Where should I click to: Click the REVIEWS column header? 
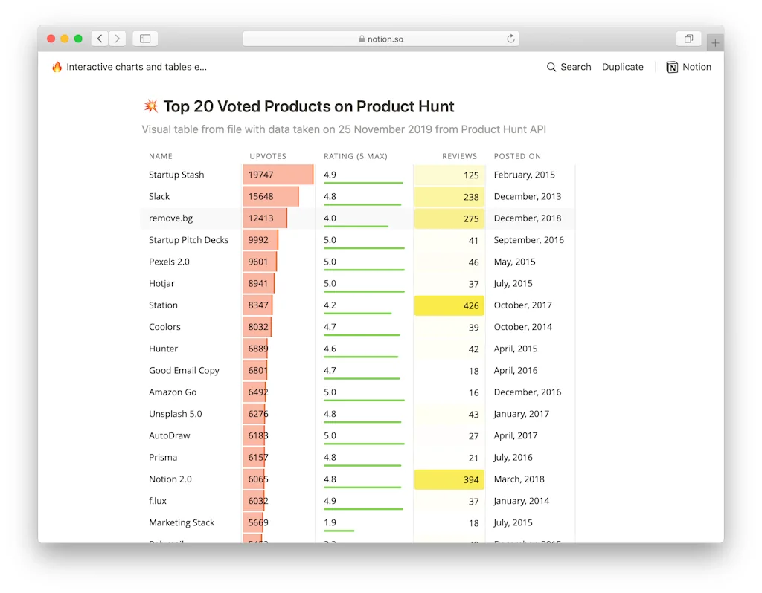pyautogui.click(x=459, y=156)
